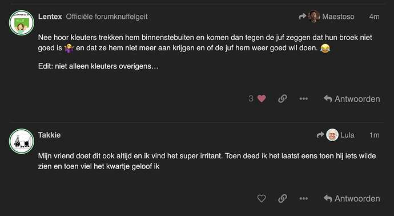This screenshot has width=394, height=216.
Task: Click the reply arrow icon beside Maestoso
Action: 303,17
